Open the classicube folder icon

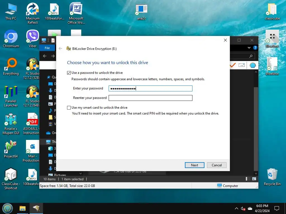tap(272, 11)
